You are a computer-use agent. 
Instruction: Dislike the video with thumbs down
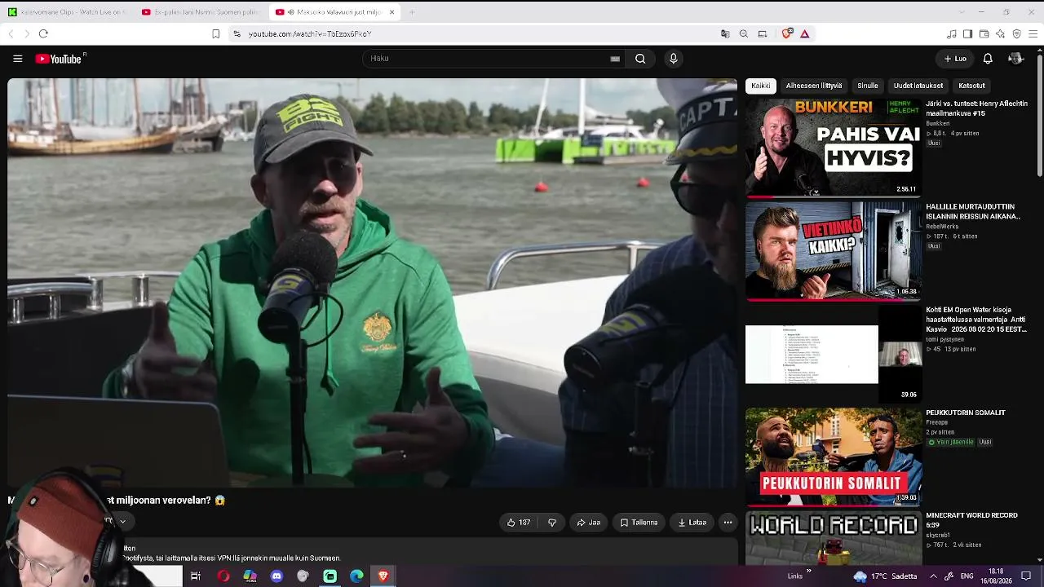(552, 523)
